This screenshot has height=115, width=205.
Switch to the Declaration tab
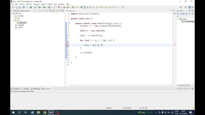pyautogui.click(x=36, y=89)
